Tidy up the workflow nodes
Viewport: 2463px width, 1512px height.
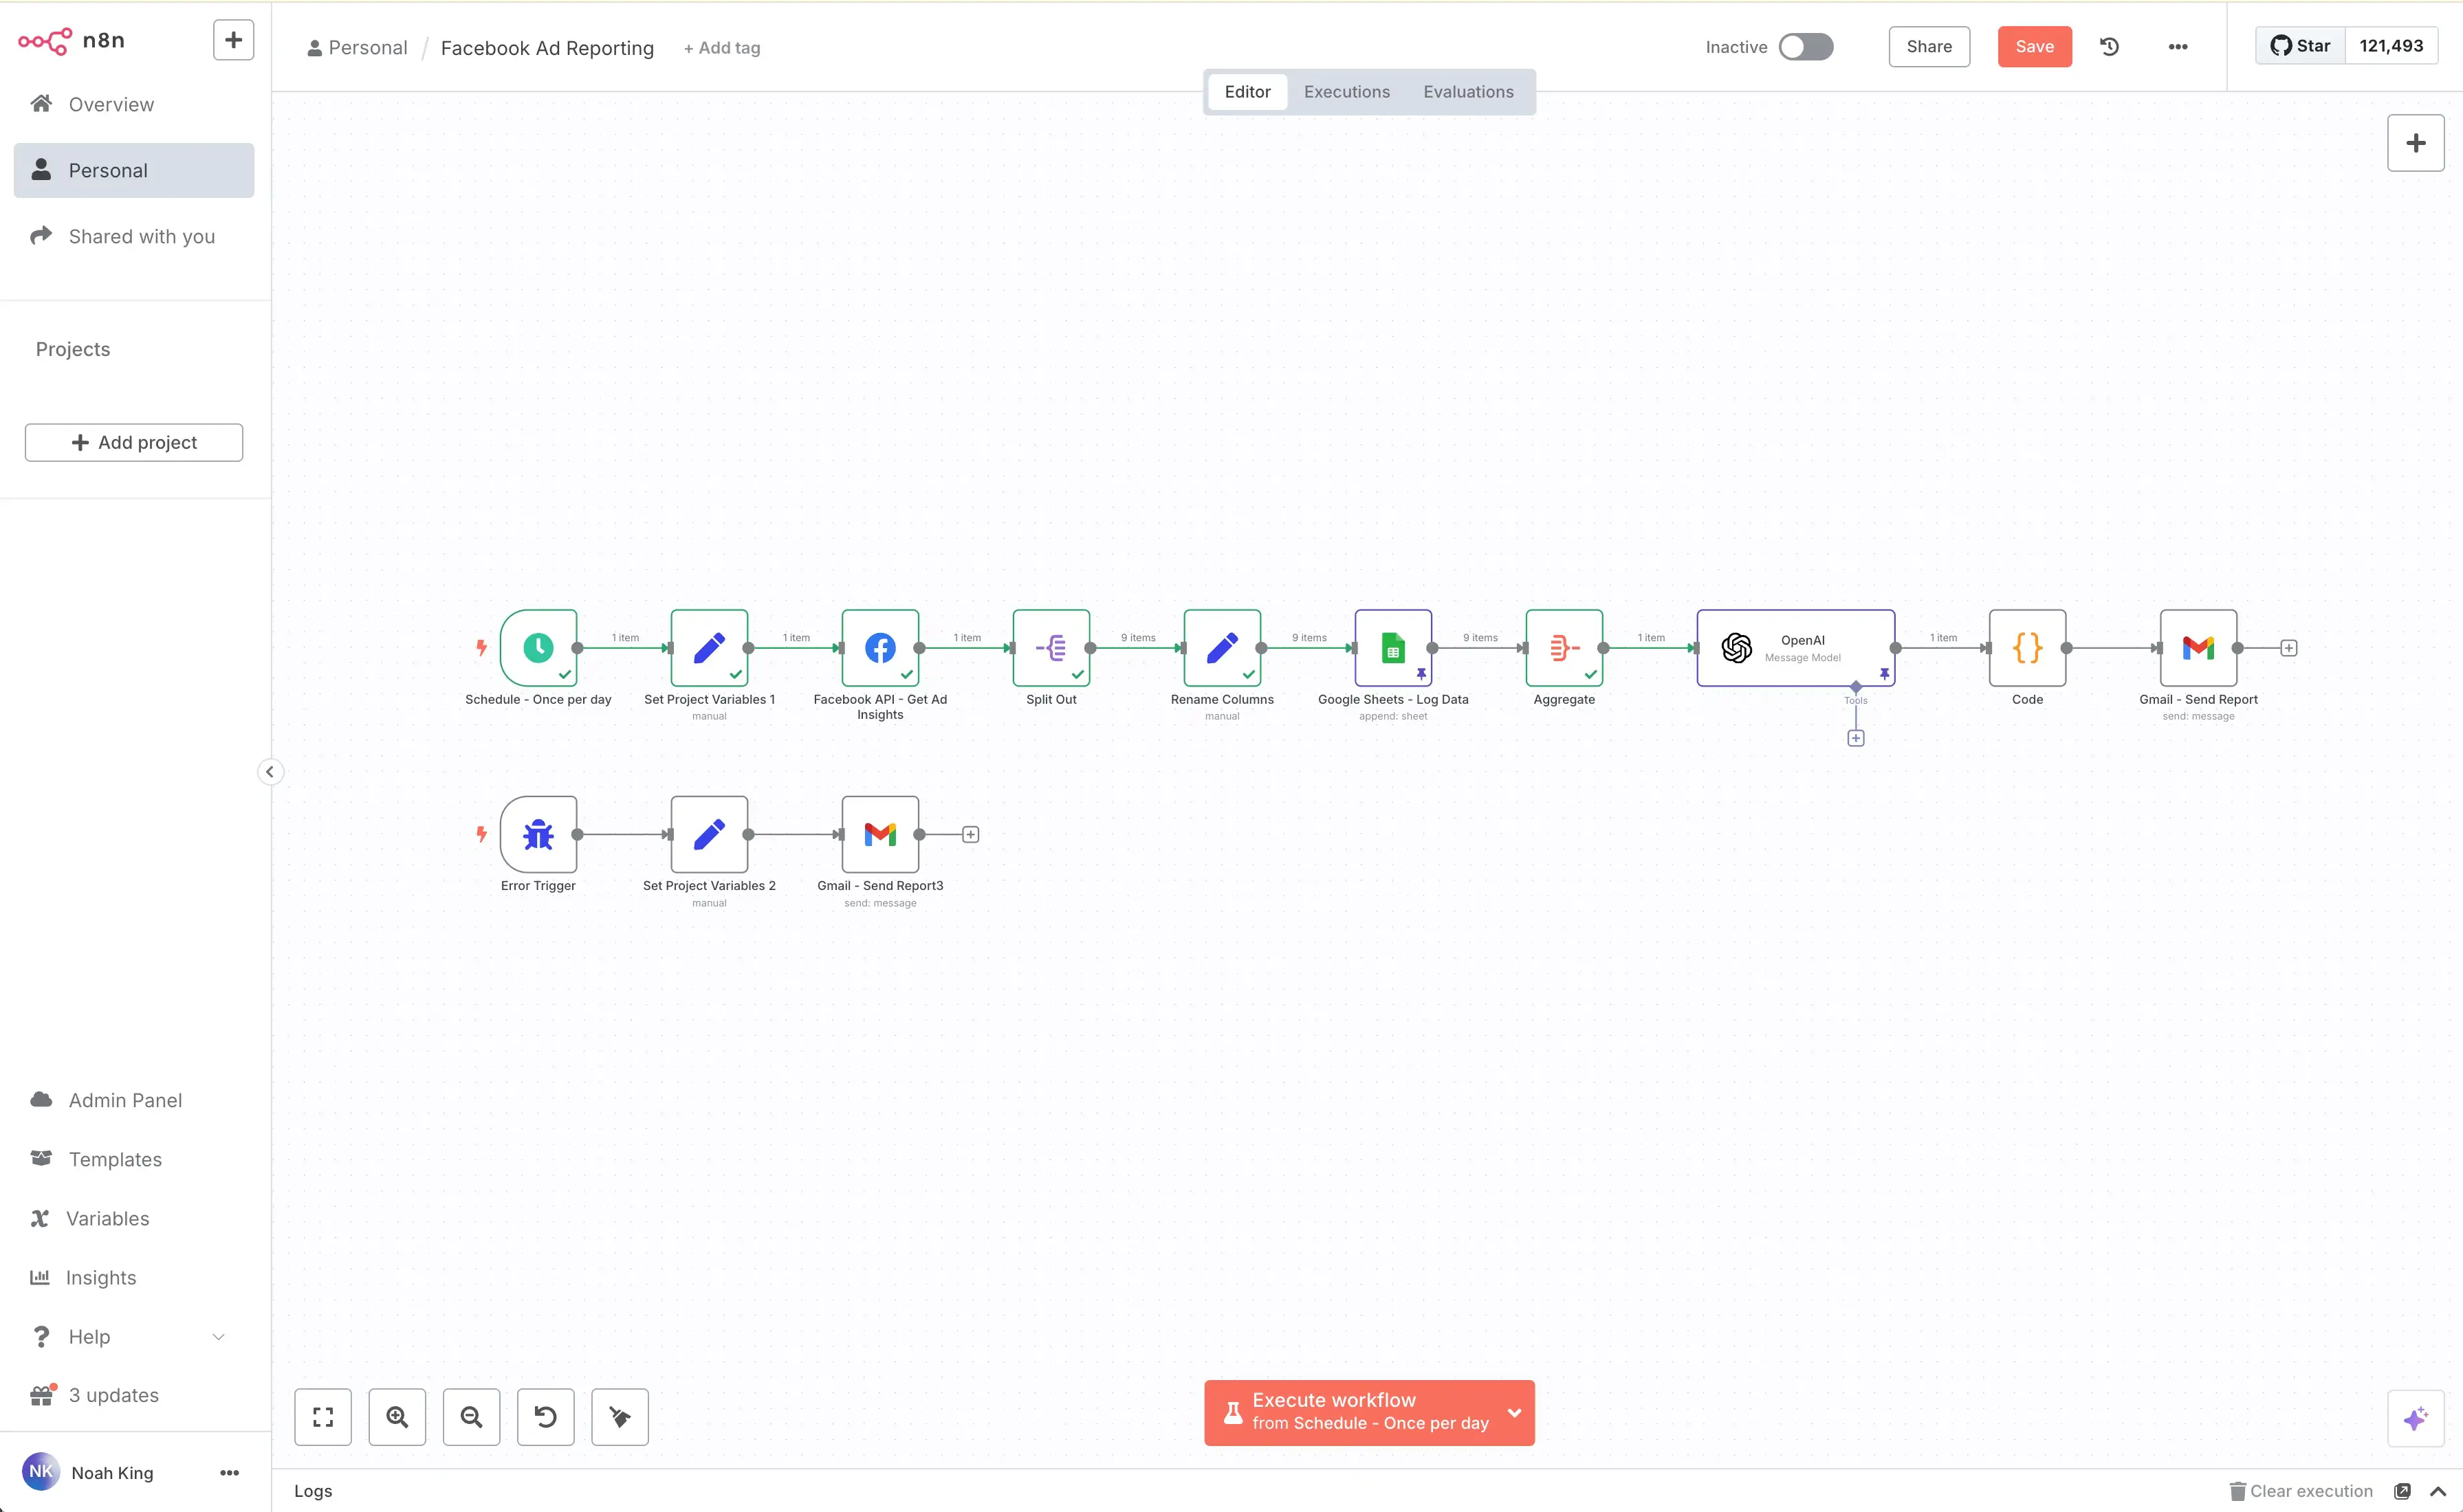click(x=620, y=1417)
